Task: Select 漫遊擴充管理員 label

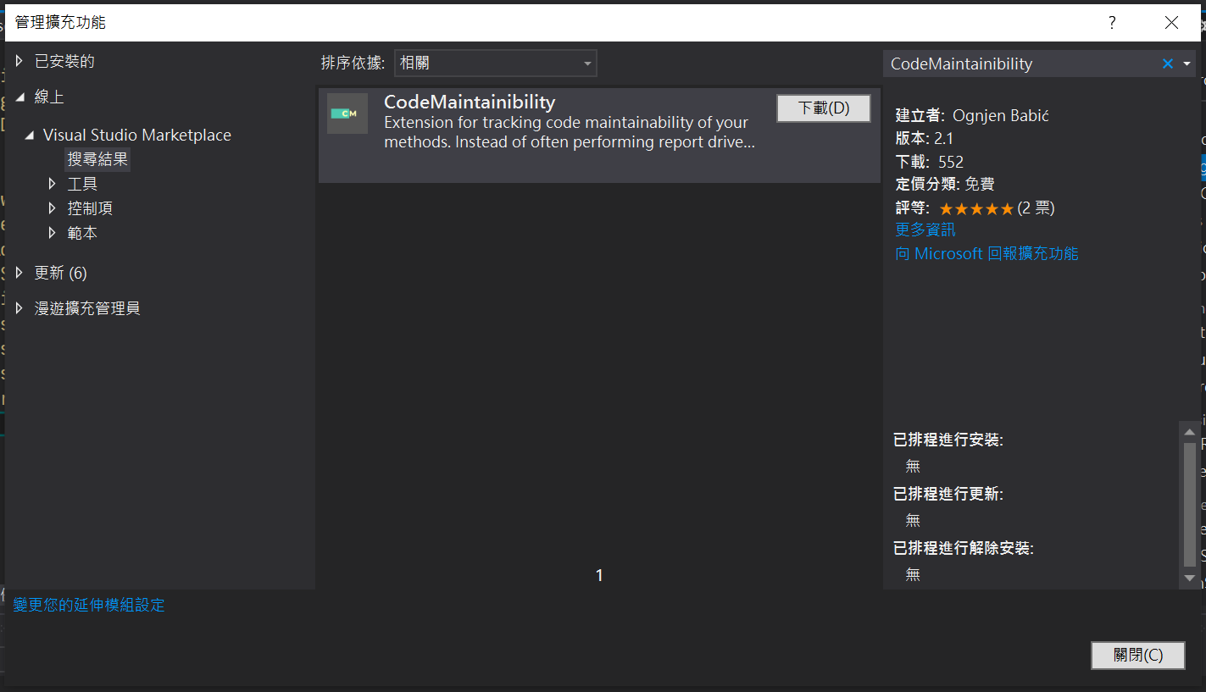Action: [87, 308]
